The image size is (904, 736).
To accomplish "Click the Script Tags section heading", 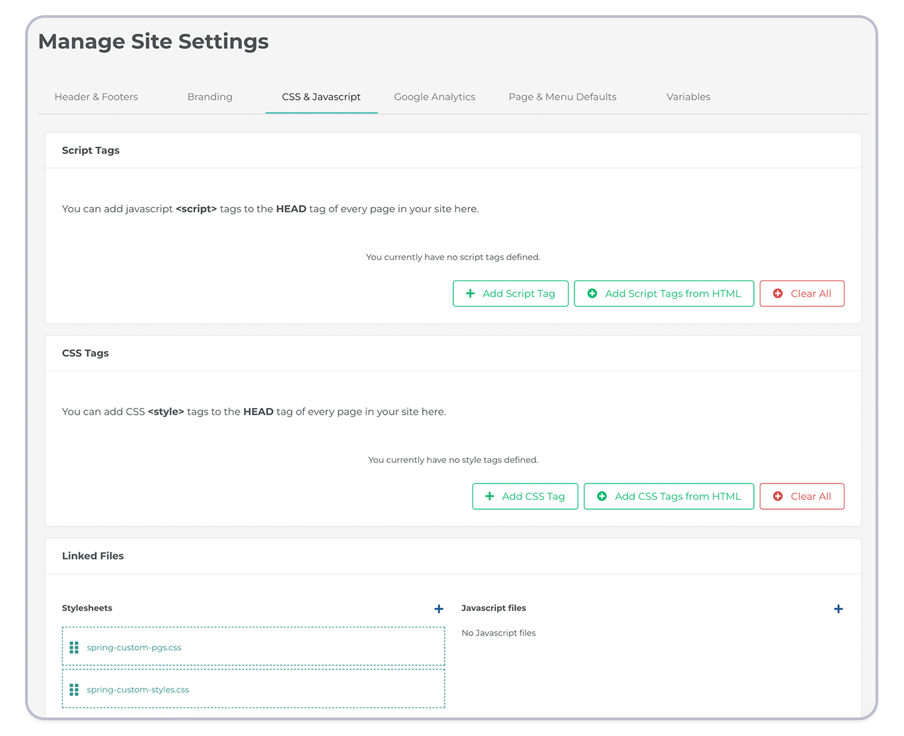I will coord(91,150).
